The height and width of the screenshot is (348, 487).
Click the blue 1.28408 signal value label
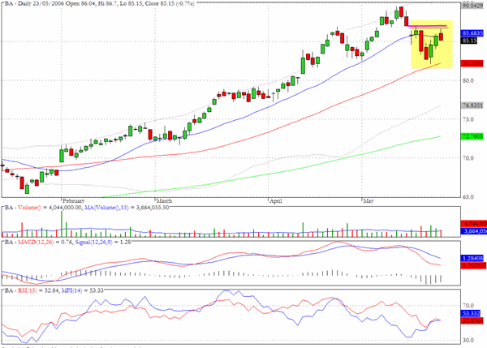click(472, 258)
